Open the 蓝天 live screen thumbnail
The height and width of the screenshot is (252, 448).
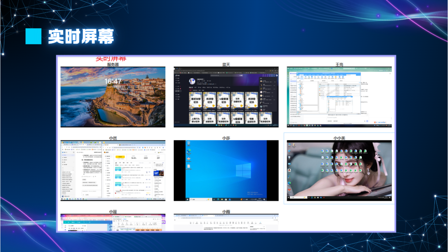[x=226, y=97]
